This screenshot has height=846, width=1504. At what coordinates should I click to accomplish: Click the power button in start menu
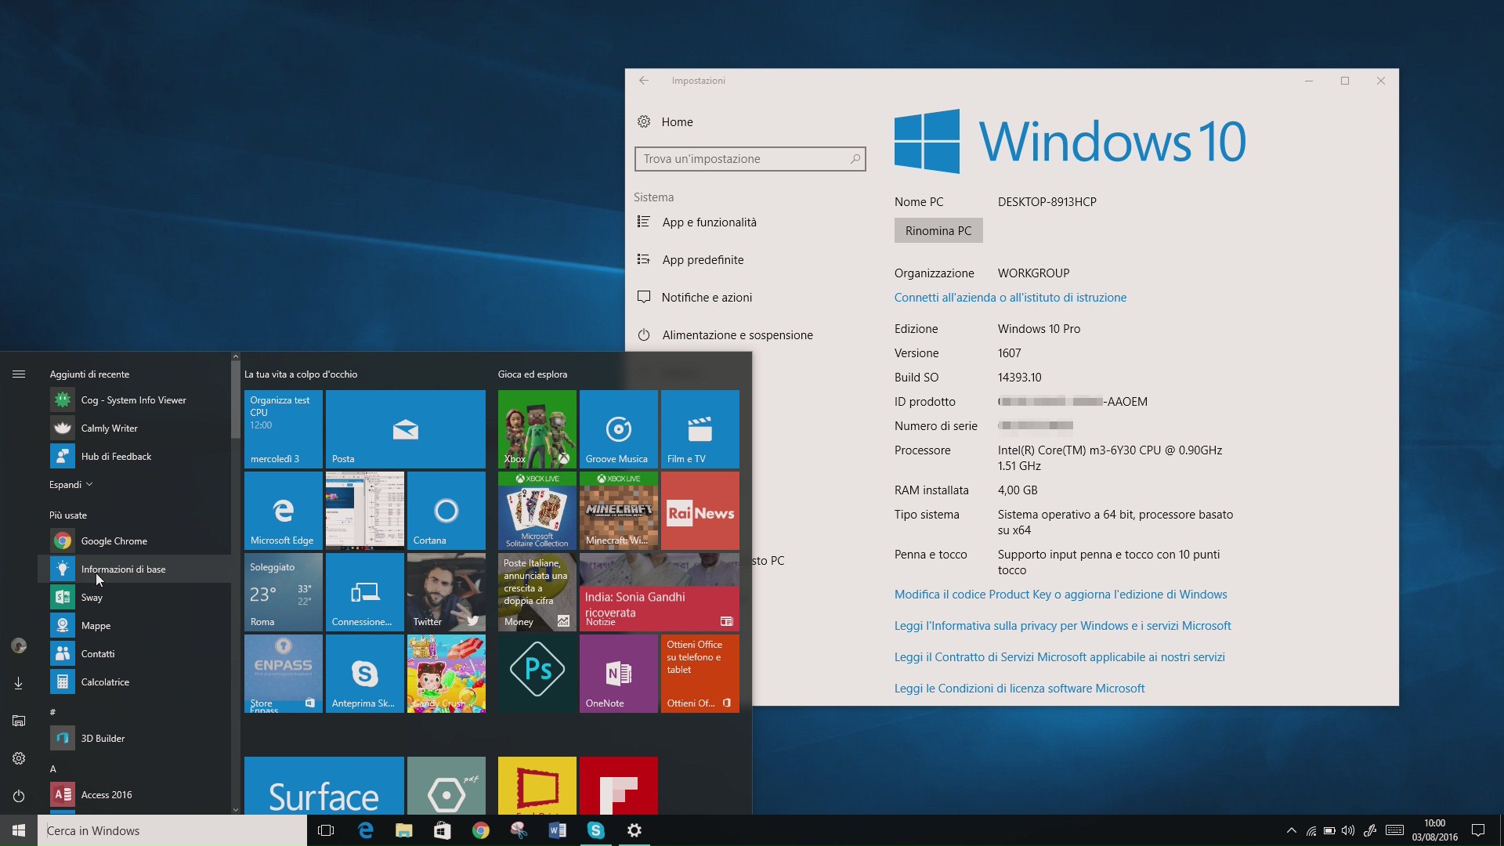(19, 796)
